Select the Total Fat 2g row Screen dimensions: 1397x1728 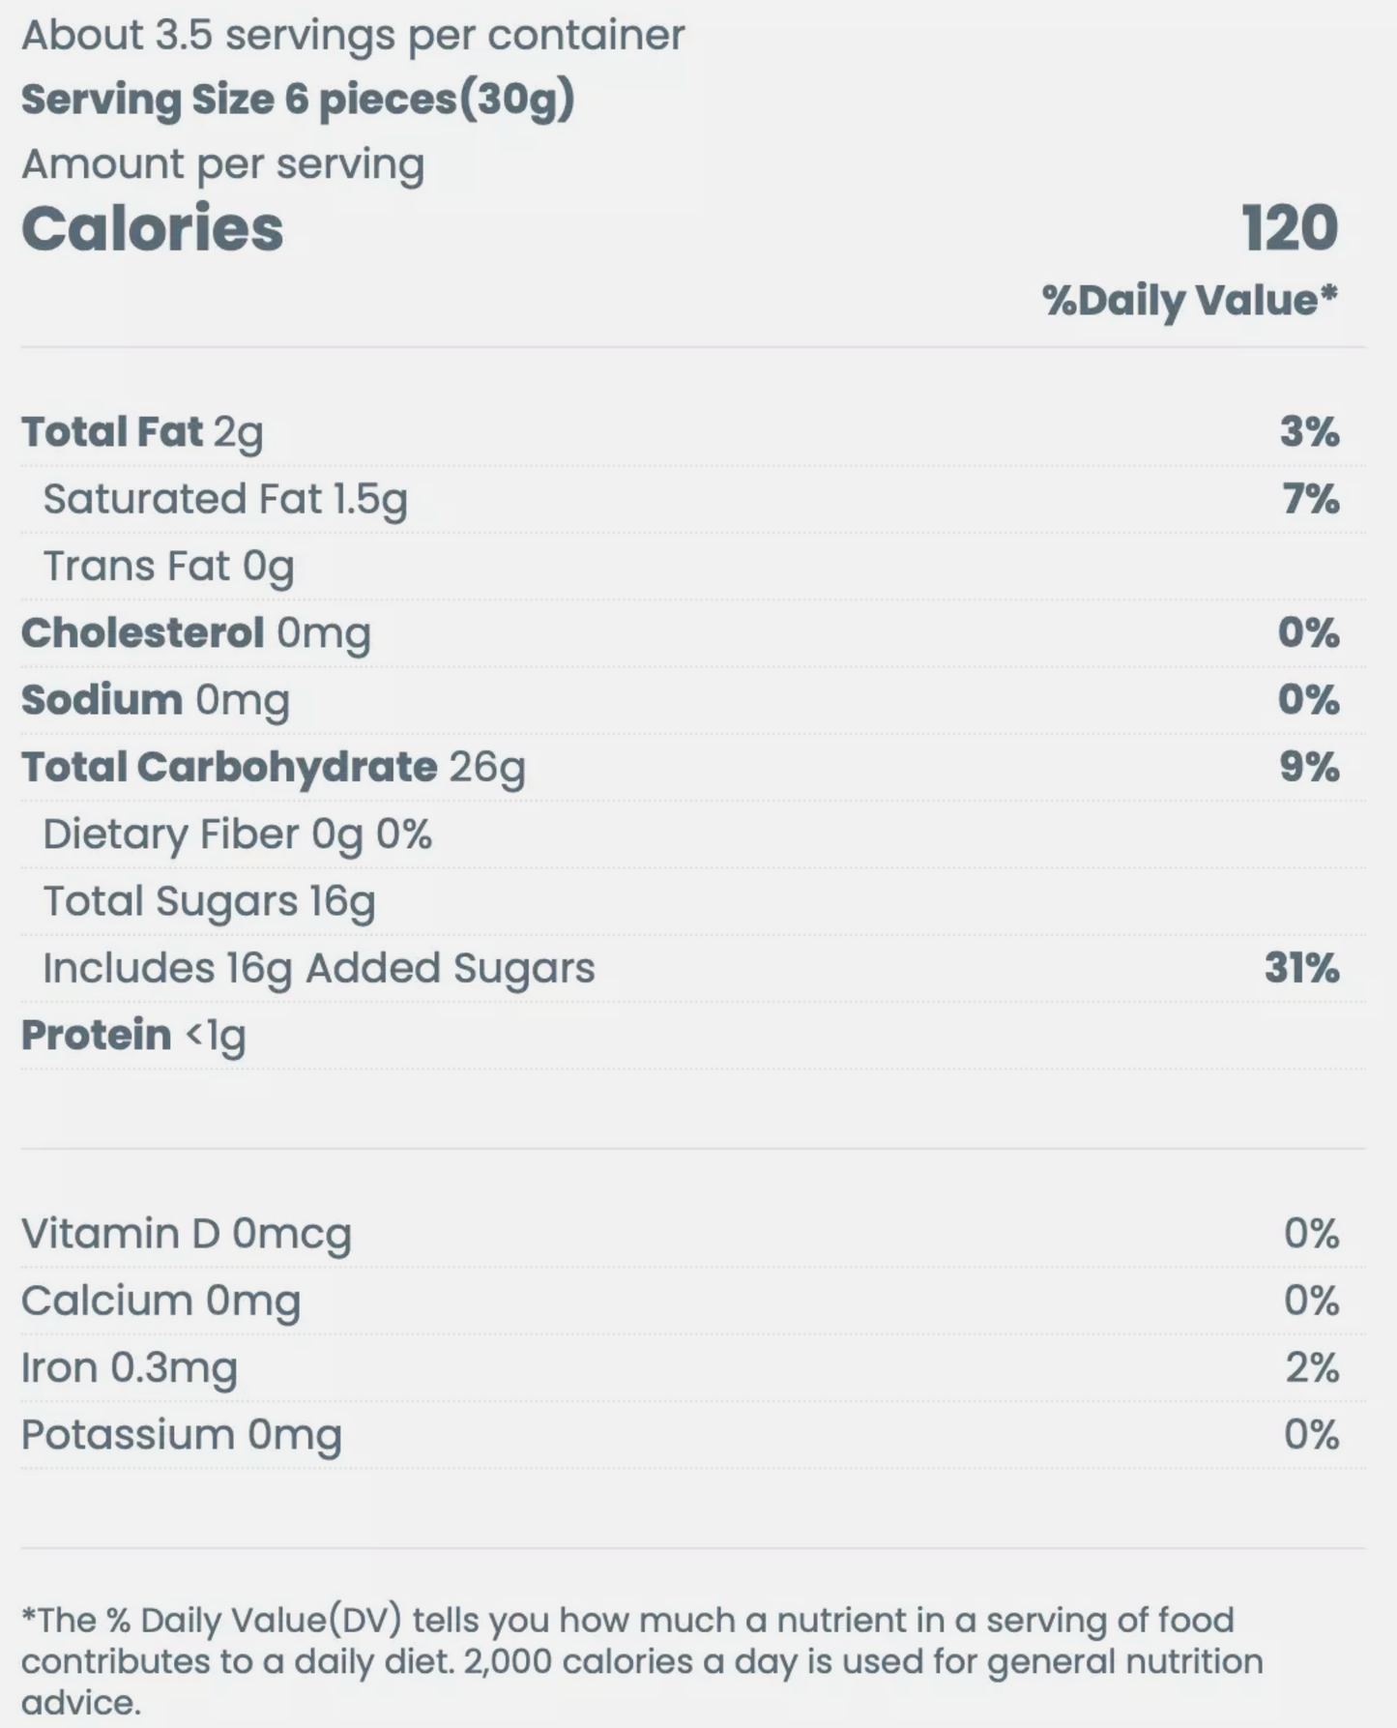coord(142,432)
